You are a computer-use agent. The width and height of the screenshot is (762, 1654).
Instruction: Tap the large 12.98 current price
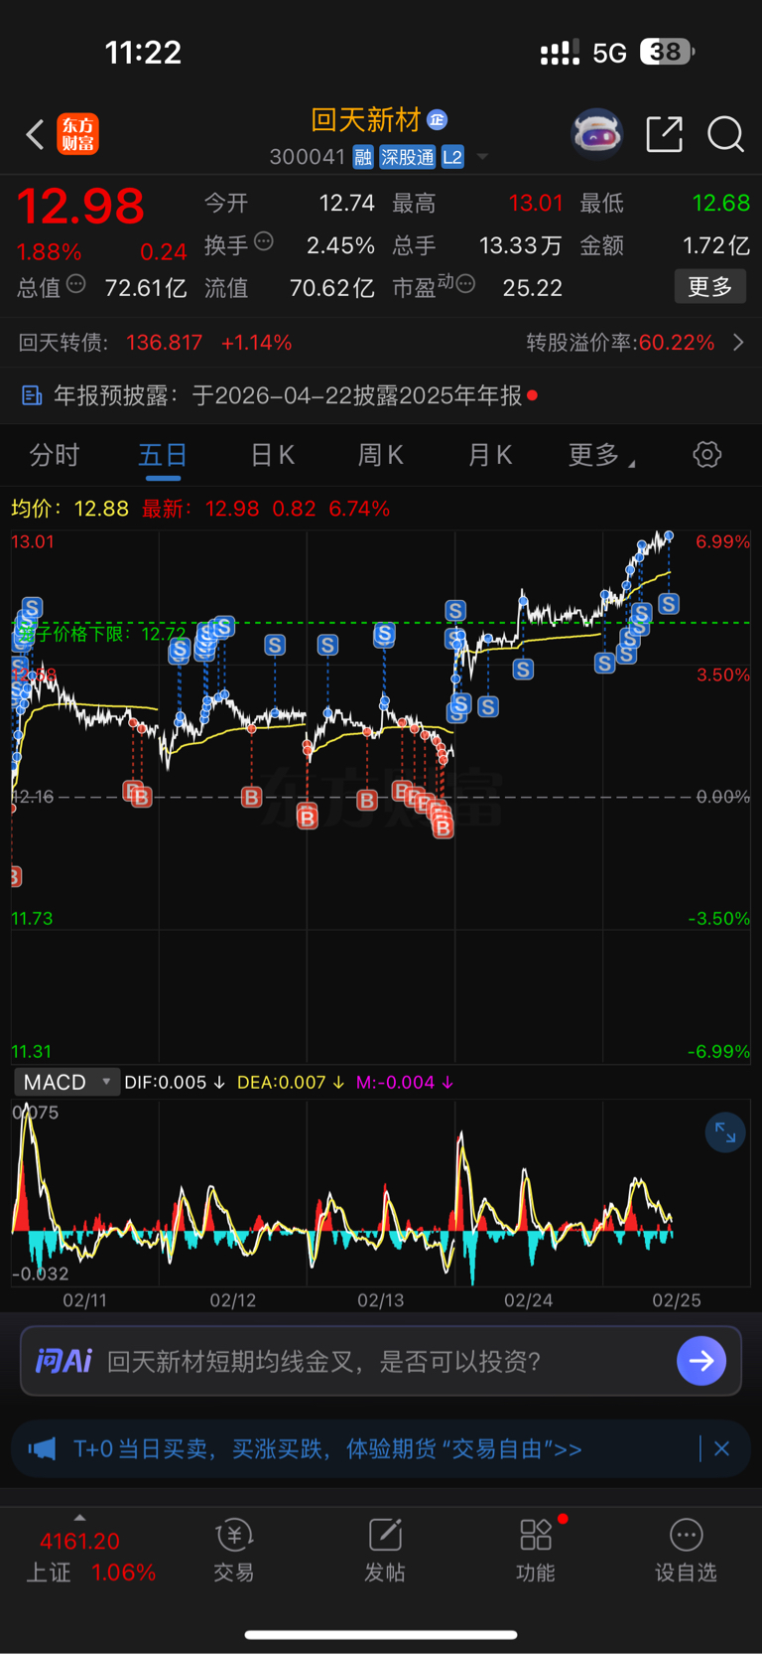pos(80,207)
